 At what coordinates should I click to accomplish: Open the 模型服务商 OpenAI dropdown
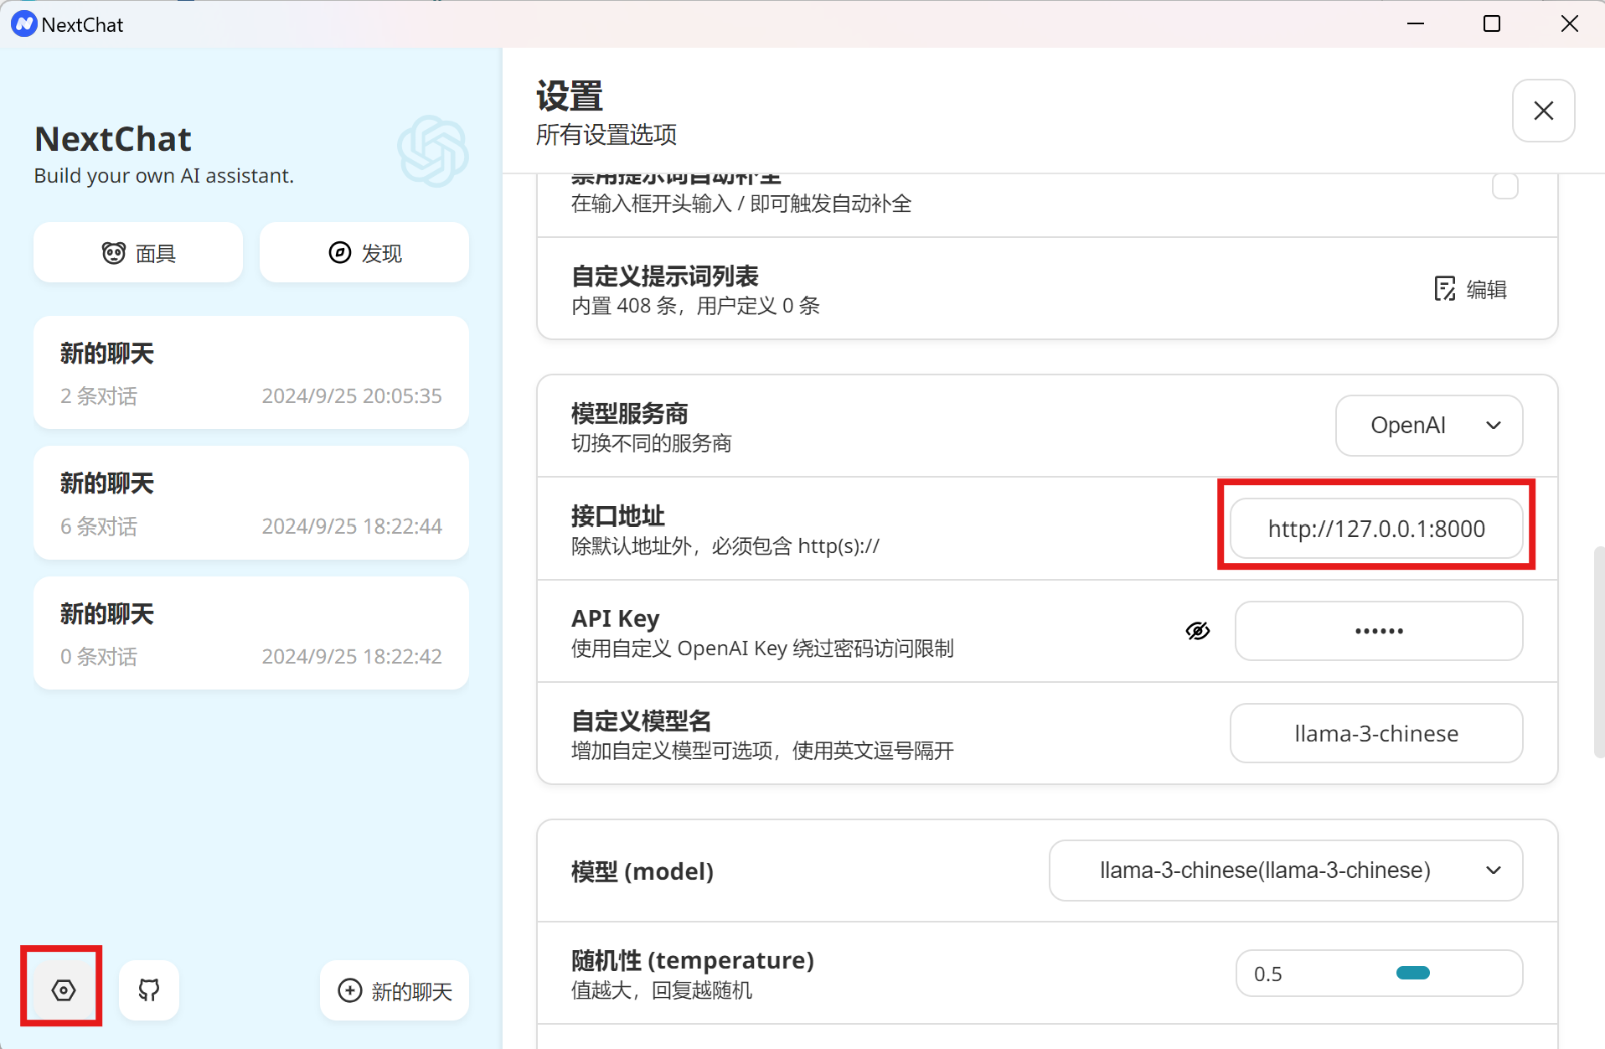point(1428,426)
